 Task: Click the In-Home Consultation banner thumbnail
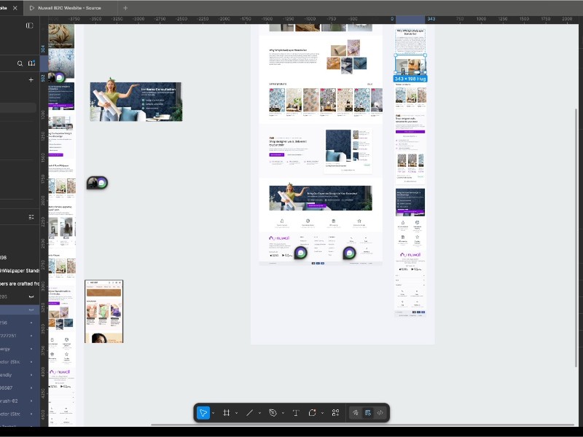[x=136, y=101]
